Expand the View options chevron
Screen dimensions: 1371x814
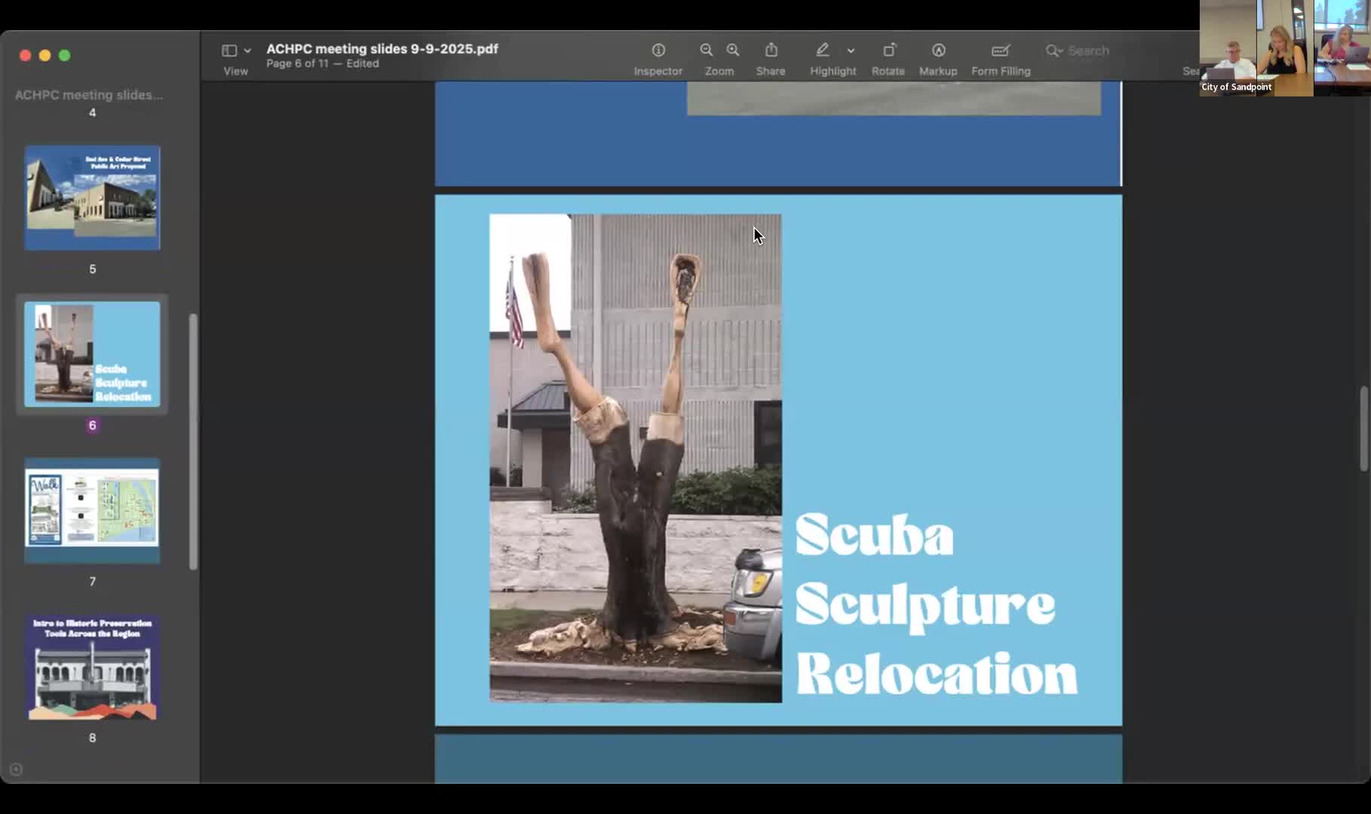pos(247,50)
